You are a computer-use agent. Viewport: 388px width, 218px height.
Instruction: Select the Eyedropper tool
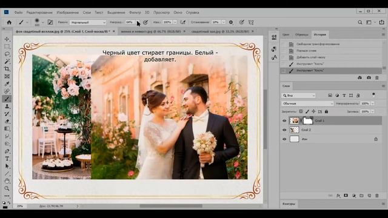point(7,84)
